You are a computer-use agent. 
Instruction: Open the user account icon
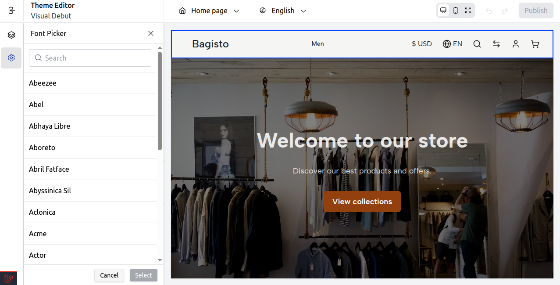[516, 44]
